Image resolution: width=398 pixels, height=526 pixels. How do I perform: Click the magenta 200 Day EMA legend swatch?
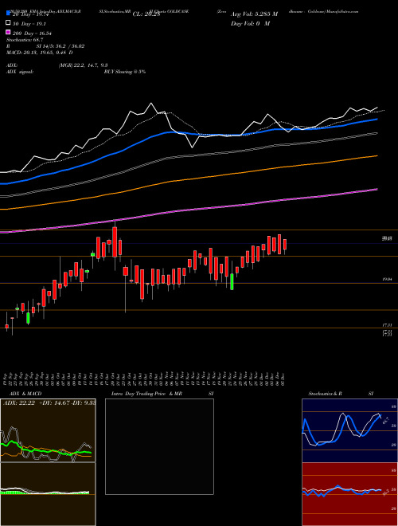point(8,32)
